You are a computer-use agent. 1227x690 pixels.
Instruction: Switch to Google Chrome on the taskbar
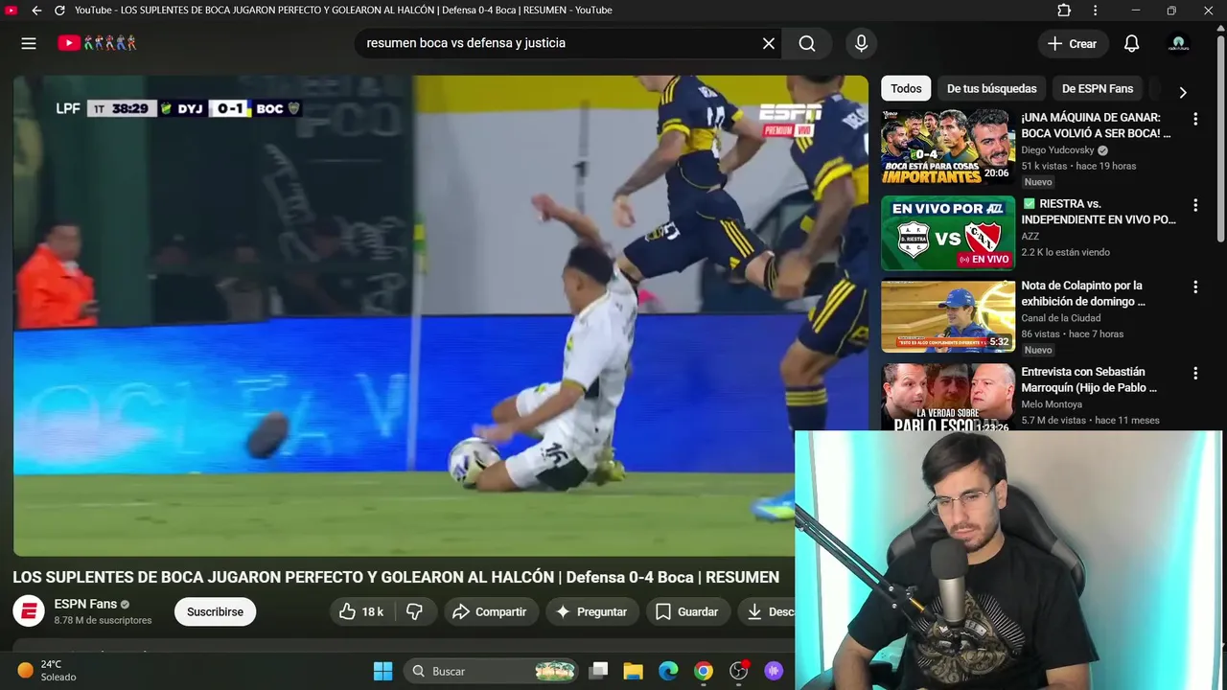pos(704,671)
